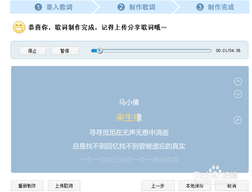
Task: Click the highlighted lyric 来生缘
Action: [x=129, y=118]
